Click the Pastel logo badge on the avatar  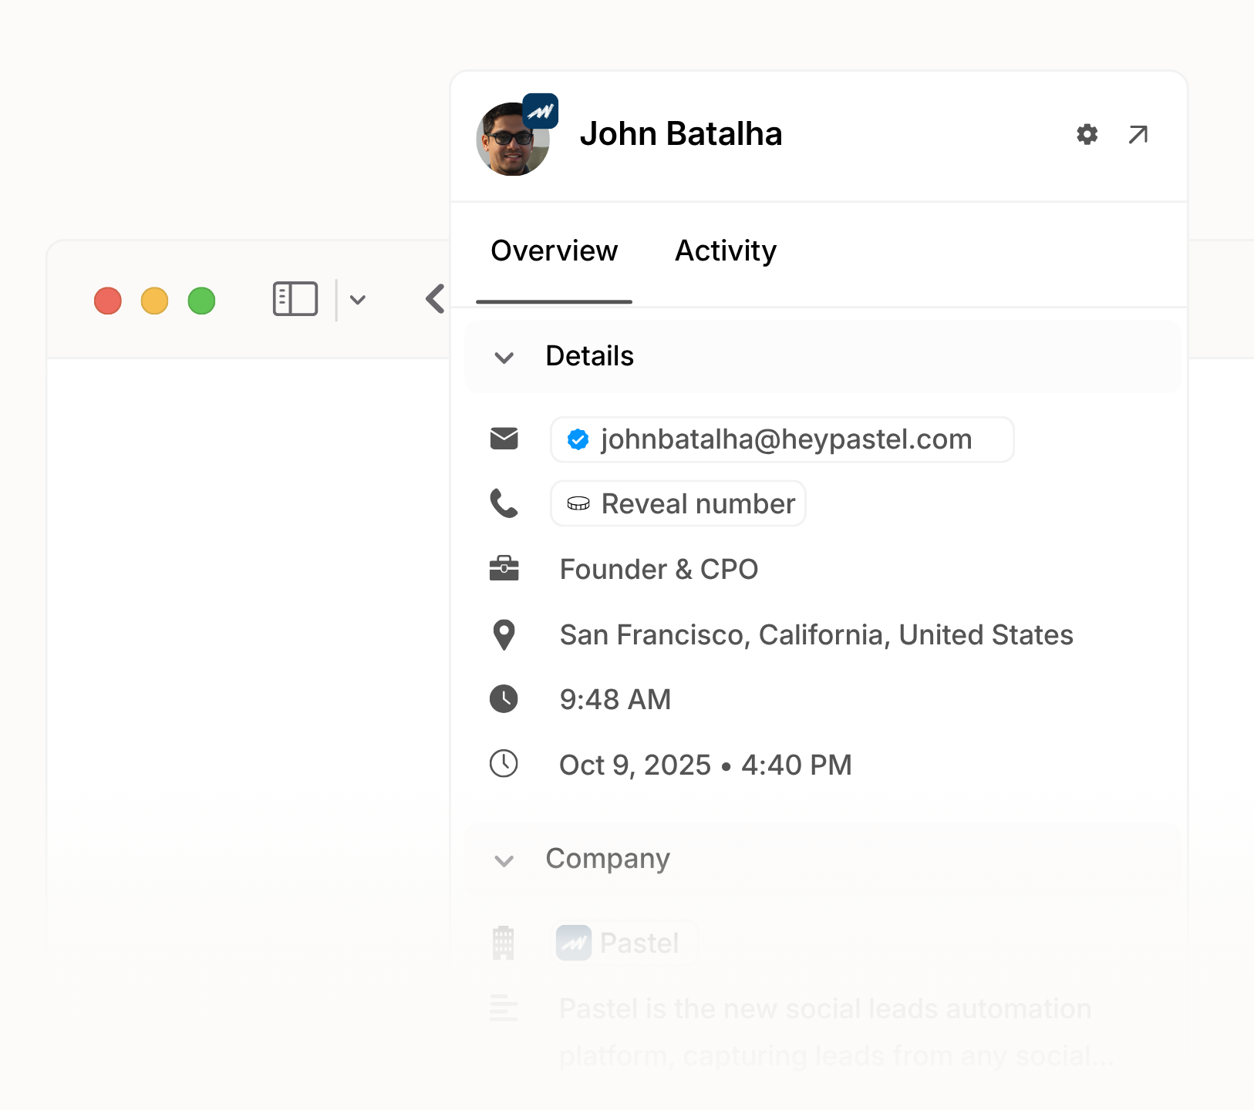point(541,112)
